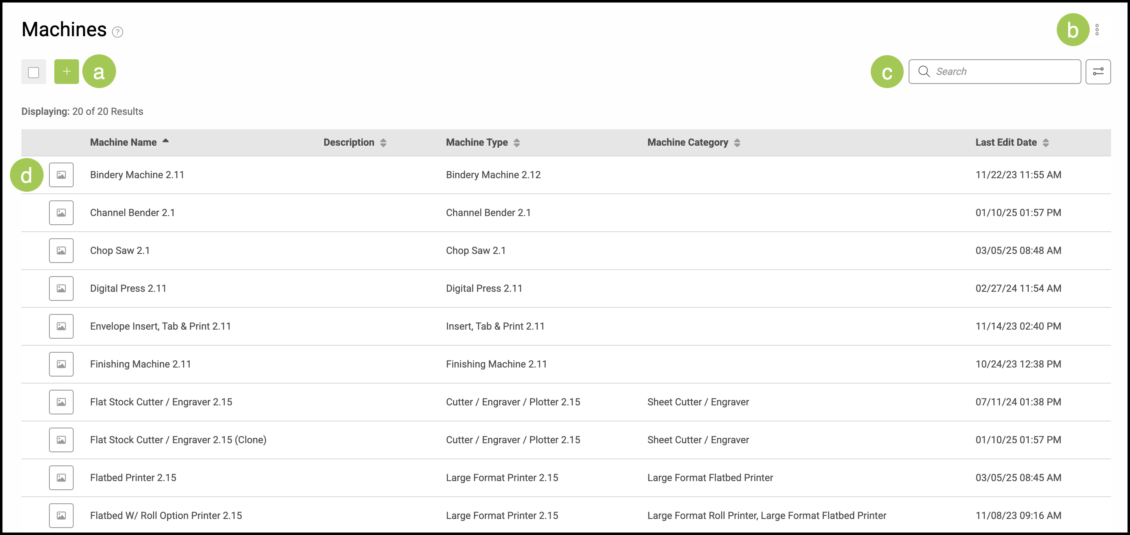The width and height of the screenshot is (1130, 535).
Task: Open Channel Bender 2.1 machine
Action: [x=132, y=213]
